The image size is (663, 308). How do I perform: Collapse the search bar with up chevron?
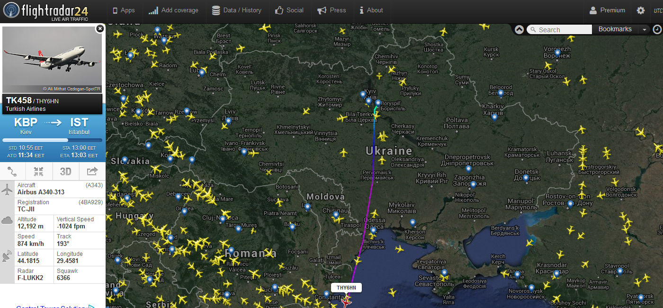[519, 29]
